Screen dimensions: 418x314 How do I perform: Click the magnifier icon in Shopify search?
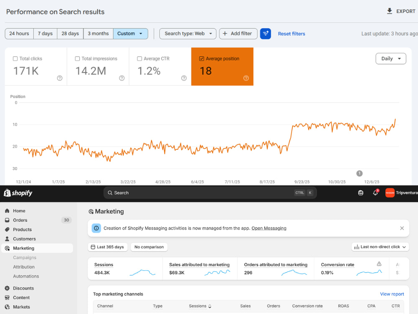[110, 193]
